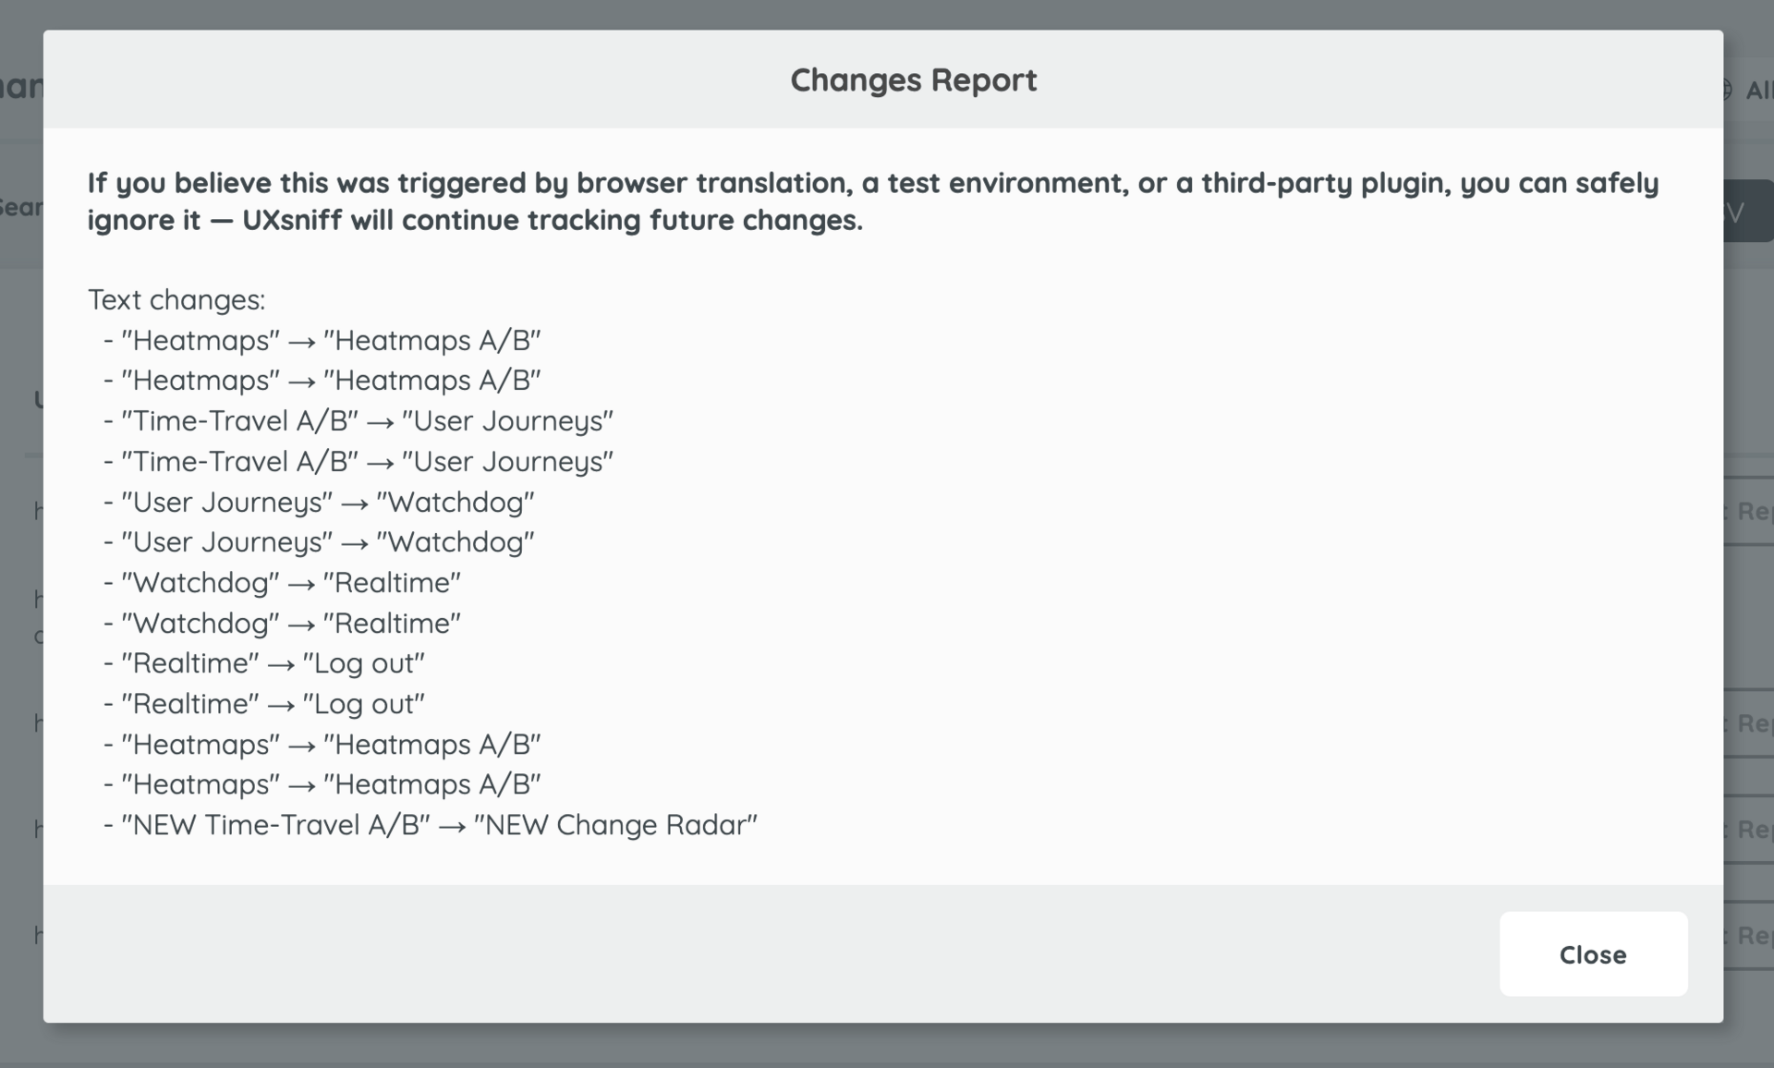Viewport: 1774px width, 1068px height.
Task: Click the bold browser translation notice text
Action: click(x=872, y=201)
